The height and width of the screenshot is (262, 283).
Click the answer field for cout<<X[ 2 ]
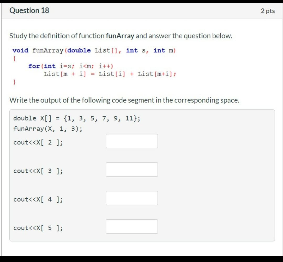click(x=132, y=141)
